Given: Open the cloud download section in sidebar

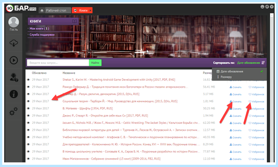Looking at the screenshot, I should click(13, 43).
